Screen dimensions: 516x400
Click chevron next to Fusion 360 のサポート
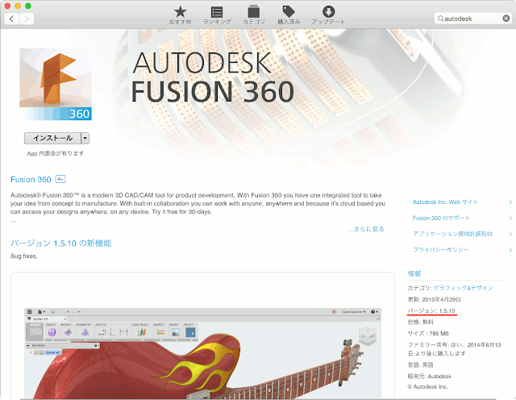pos(510,219)
